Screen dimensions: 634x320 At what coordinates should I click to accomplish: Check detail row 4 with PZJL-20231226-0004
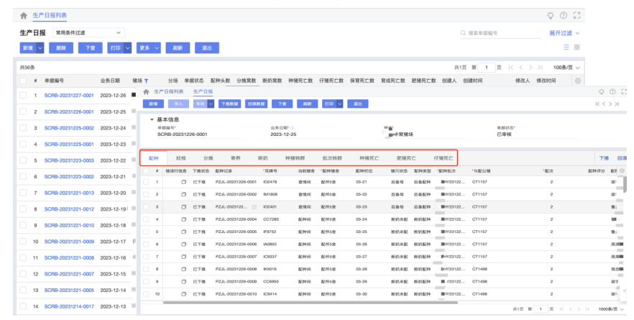[x=146, y=219]
